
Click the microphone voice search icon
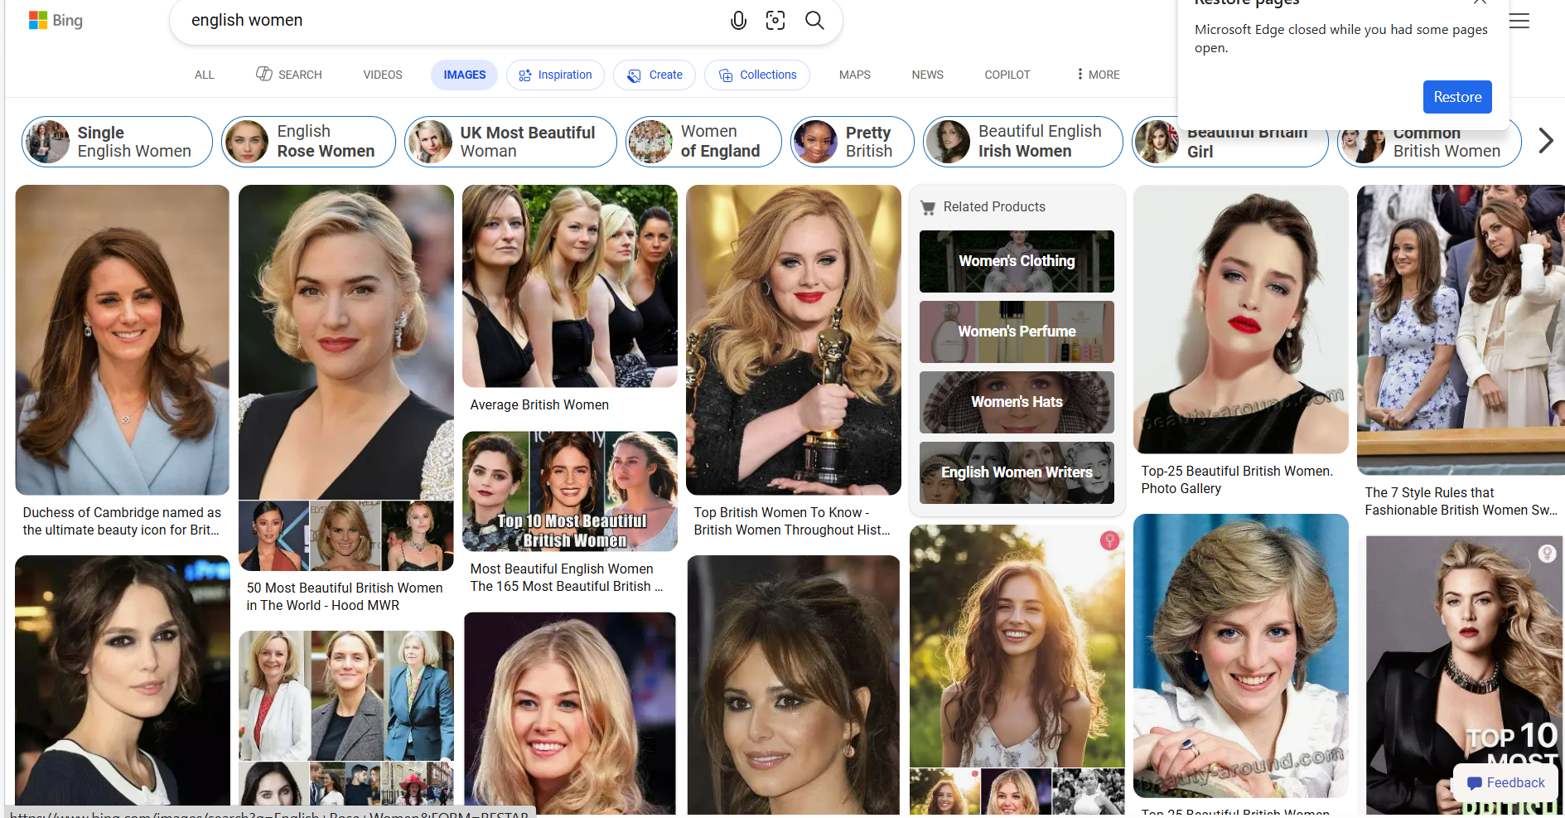coord(738,21)
